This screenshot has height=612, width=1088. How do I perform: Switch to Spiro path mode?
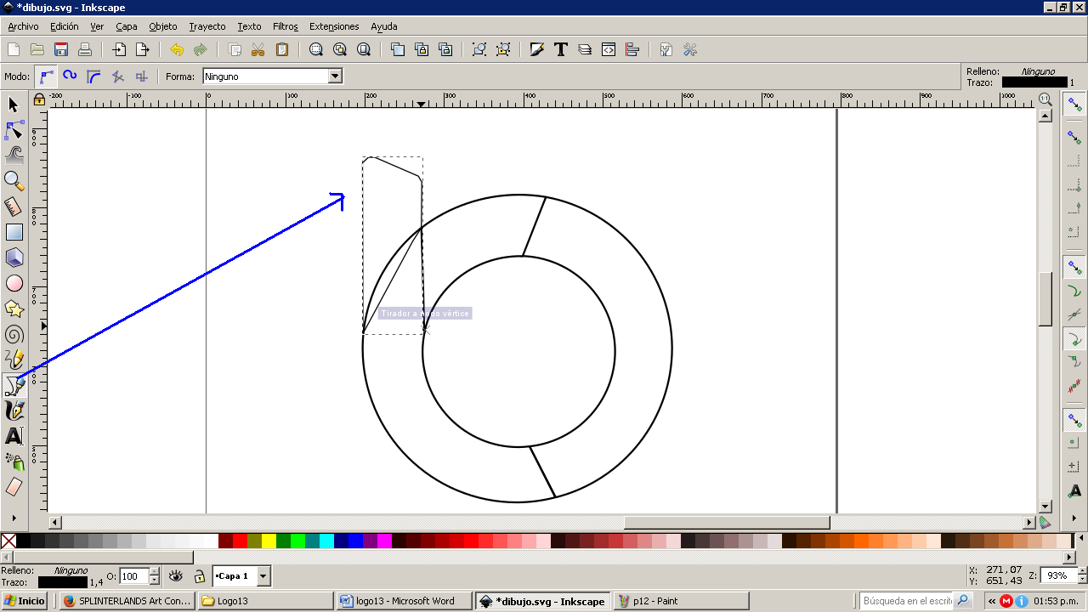click(71, 76)
